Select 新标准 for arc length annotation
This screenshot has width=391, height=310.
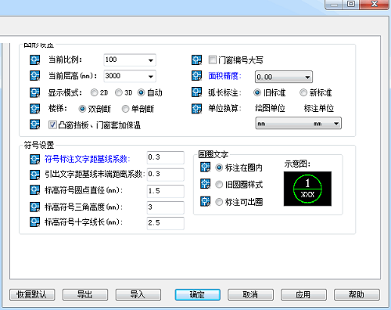pyautogui.click(x=303, y=92)
